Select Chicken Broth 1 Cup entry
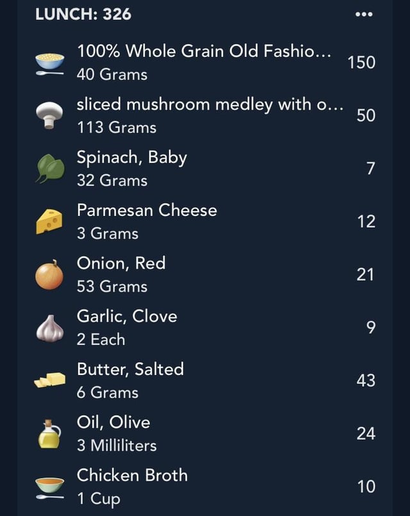410x516 pixels. click(205, 487)
